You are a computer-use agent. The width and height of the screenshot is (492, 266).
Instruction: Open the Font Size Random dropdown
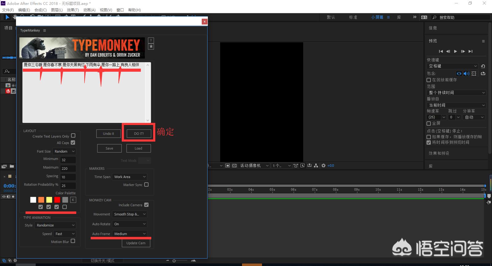click(x=64, y=151)
